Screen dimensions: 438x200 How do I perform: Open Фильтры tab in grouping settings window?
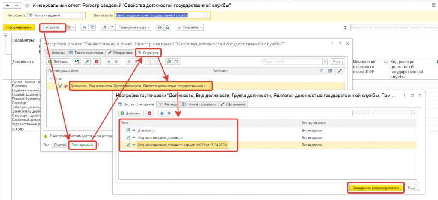(x=168, y=104)
